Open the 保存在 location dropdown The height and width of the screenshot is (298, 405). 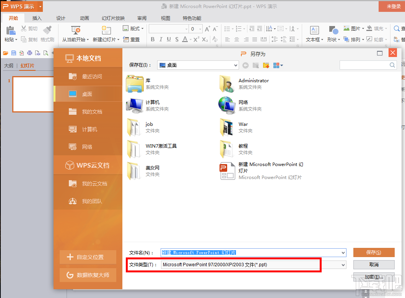(x=236, y=65)
